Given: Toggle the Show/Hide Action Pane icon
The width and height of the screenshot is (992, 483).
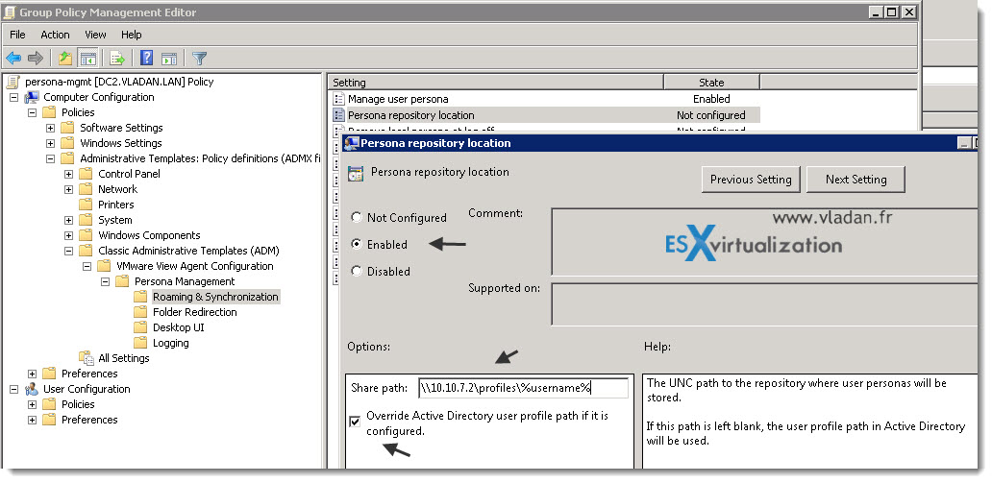Looking at the screenshot, I should click(169, 59).
